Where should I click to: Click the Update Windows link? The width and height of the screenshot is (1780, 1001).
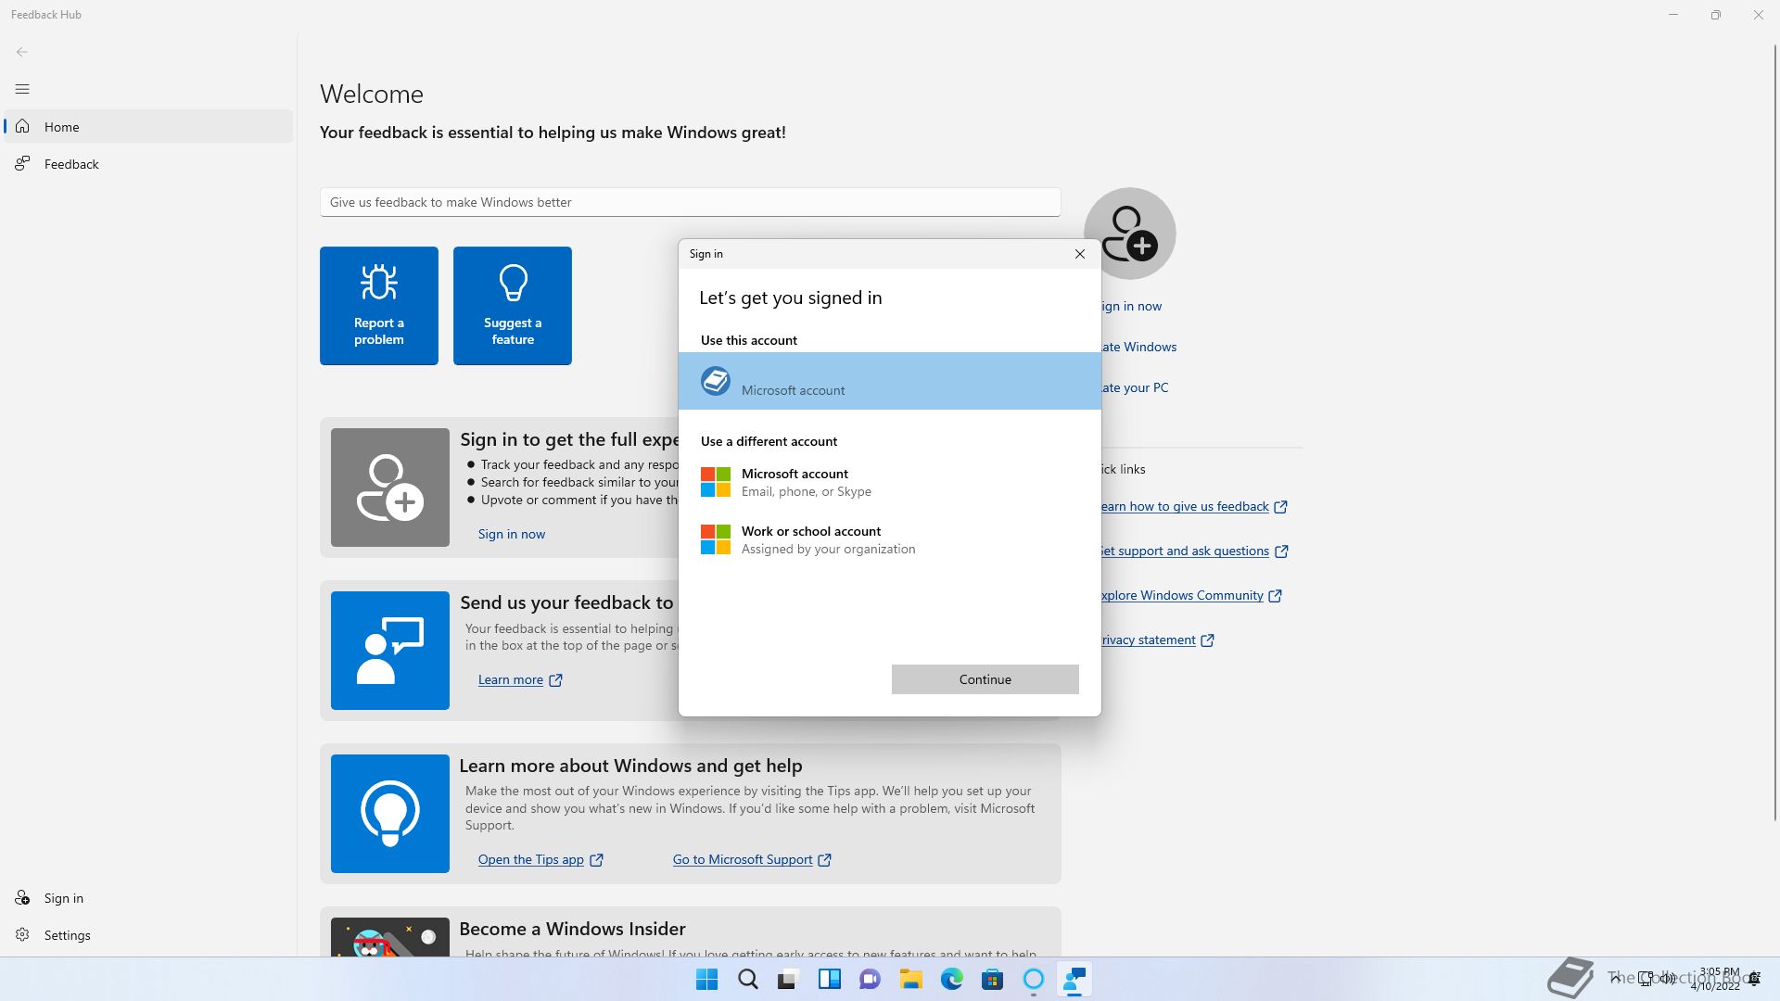pos(1139,347)
